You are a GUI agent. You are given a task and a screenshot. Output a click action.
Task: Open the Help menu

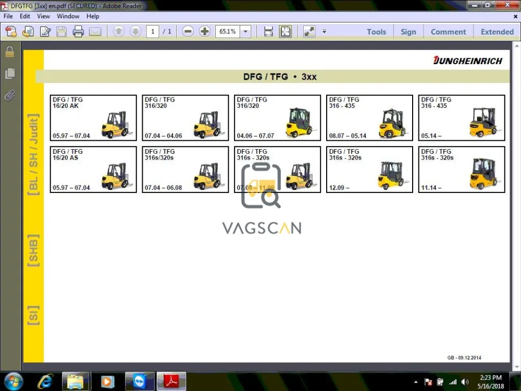click(93, 16)
